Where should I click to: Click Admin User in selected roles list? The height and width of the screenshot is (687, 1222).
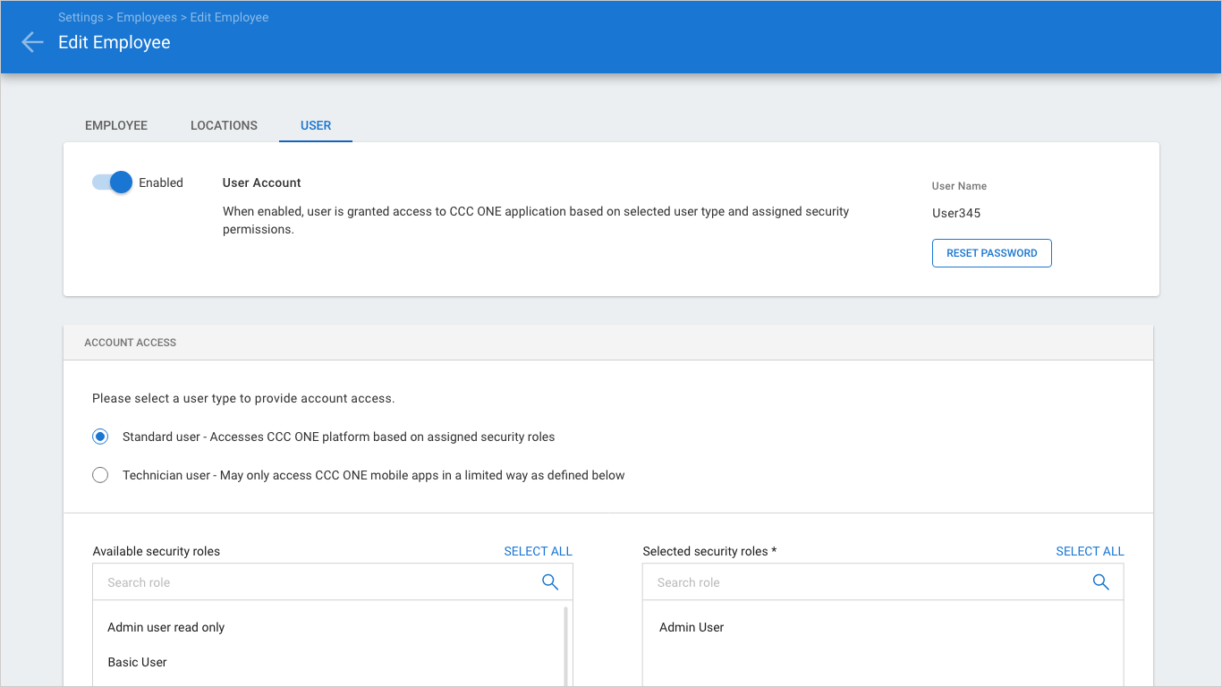pos(692,627)
